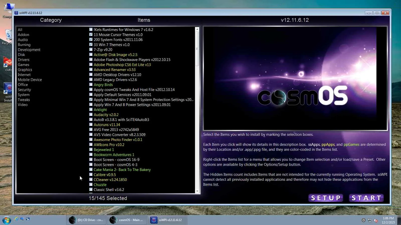Click the ssWPI title bar icon
The width and height of the screenshot is (401, 225).
click(x=16, y=13)
